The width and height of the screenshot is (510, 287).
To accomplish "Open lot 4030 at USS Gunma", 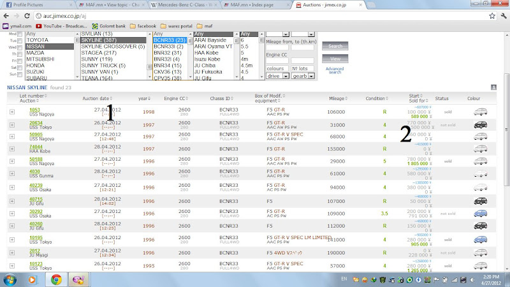I will coord(34,172).
